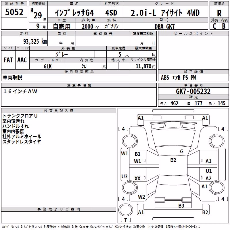
Task: Select the model code DBA-GK7
Action: (164, 26)
